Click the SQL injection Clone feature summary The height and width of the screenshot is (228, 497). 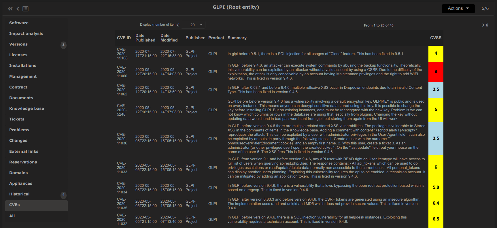coord(316,54)
